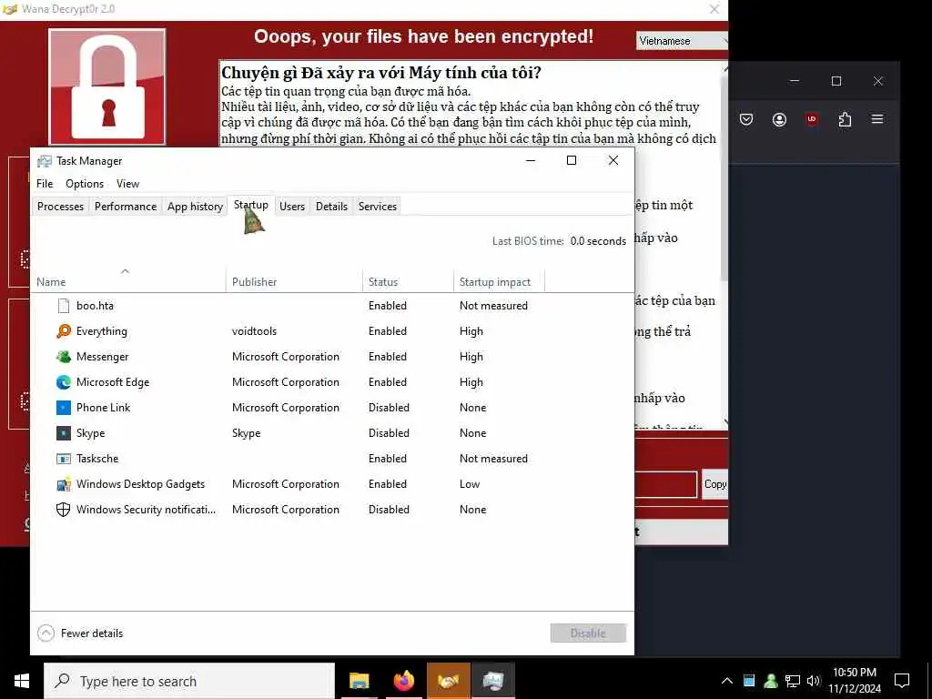
Task: Switch to the Processes tab
Action: pos(60,207)
